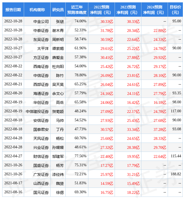The height and width of the screenshot is (199, 183).
Task: Select institution 太平洋
Action: 43,49
